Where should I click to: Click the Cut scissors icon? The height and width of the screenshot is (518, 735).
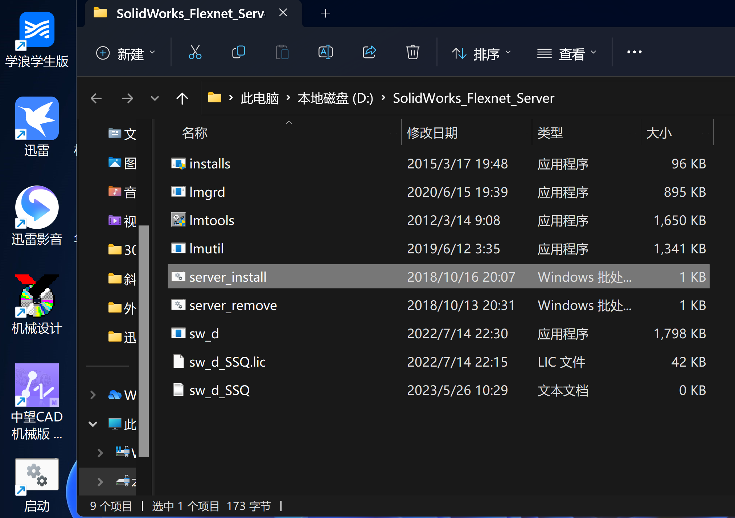click(x=195, y=52)
